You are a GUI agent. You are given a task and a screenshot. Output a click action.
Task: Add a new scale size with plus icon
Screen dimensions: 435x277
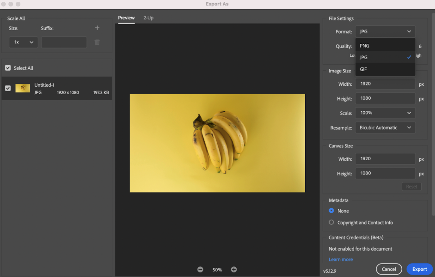click(97, 28)
